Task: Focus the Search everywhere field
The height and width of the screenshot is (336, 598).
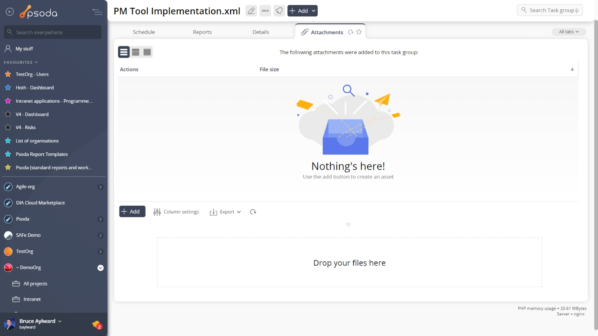Action: [x=53, y=32]
